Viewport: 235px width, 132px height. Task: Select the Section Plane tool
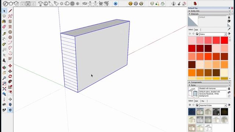coord(10,99)
